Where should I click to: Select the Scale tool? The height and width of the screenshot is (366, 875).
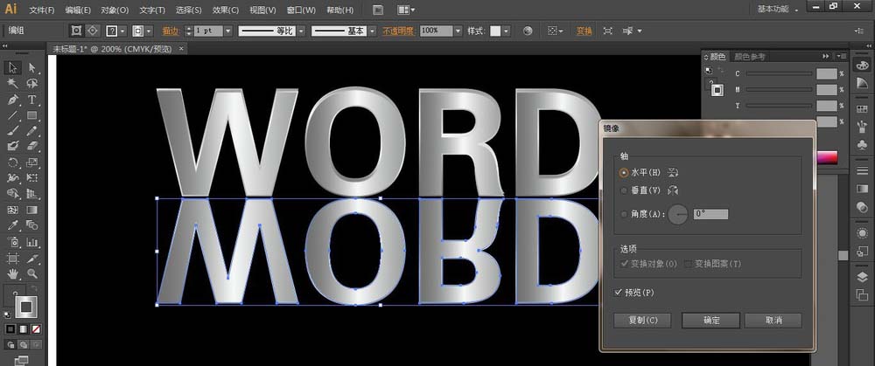point(32,162)
